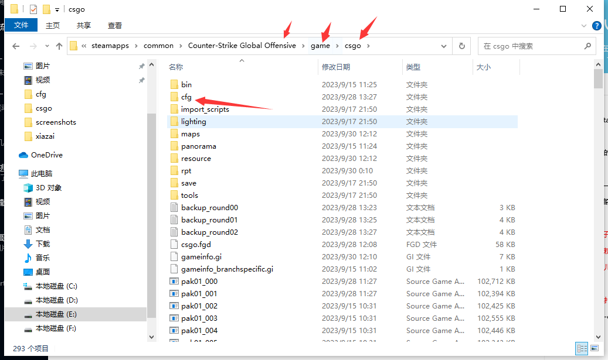Open 下载 folder in navigation pane
This screenshot has height=360, width=608.
coord(43,244)
